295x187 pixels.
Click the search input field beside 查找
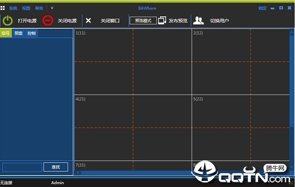22,167
